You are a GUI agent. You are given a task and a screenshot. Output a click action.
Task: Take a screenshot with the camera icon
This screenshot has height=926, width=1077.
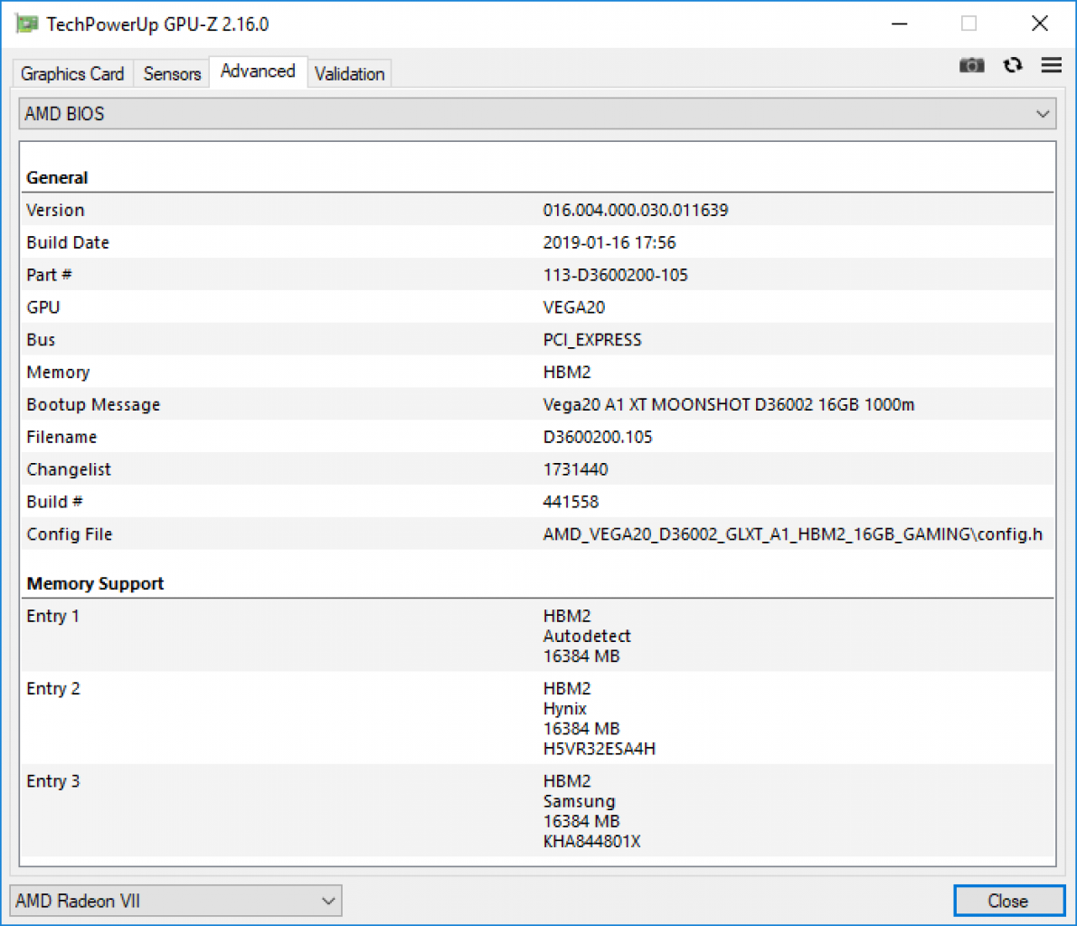(971, 65)
